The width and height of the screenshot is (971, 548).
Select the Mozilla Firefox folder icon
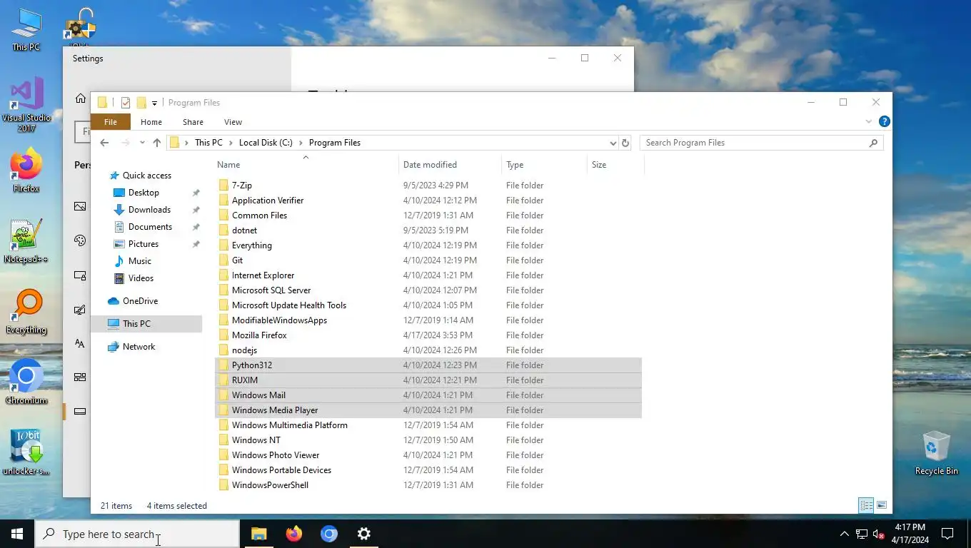[223, 335]
